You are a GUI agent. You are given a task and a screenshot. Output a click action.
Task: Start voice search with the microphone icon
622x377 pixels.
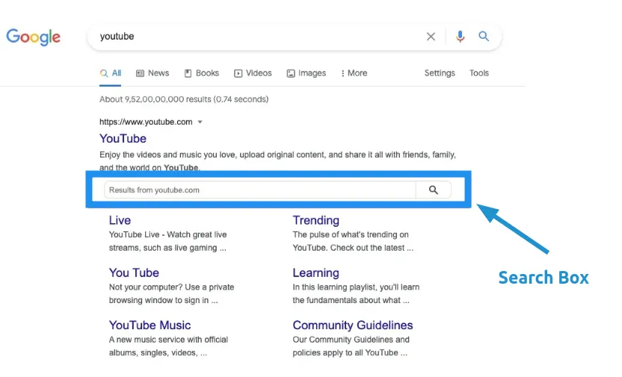(461, 37)
